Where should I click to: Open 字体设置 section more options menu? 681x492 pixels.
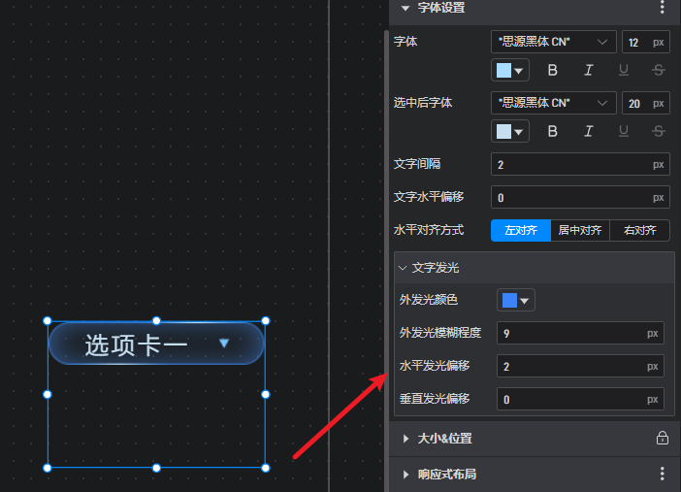[x=662, y=7]
